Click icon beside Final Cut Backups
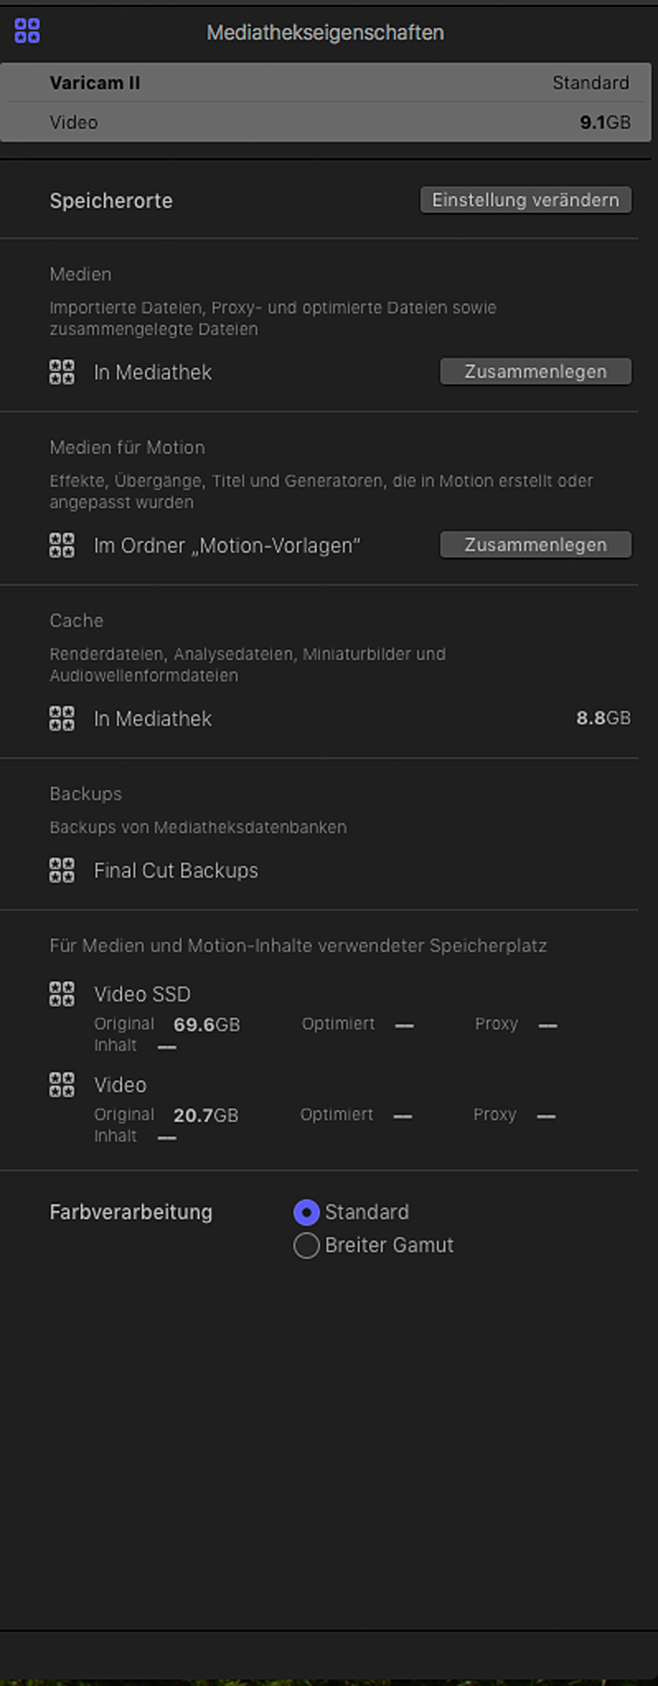The height and width of the screenshot is (1686, 658). 62,870
